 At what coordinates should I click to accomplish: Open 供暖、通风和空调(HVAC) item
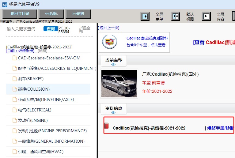pos(41,152)
